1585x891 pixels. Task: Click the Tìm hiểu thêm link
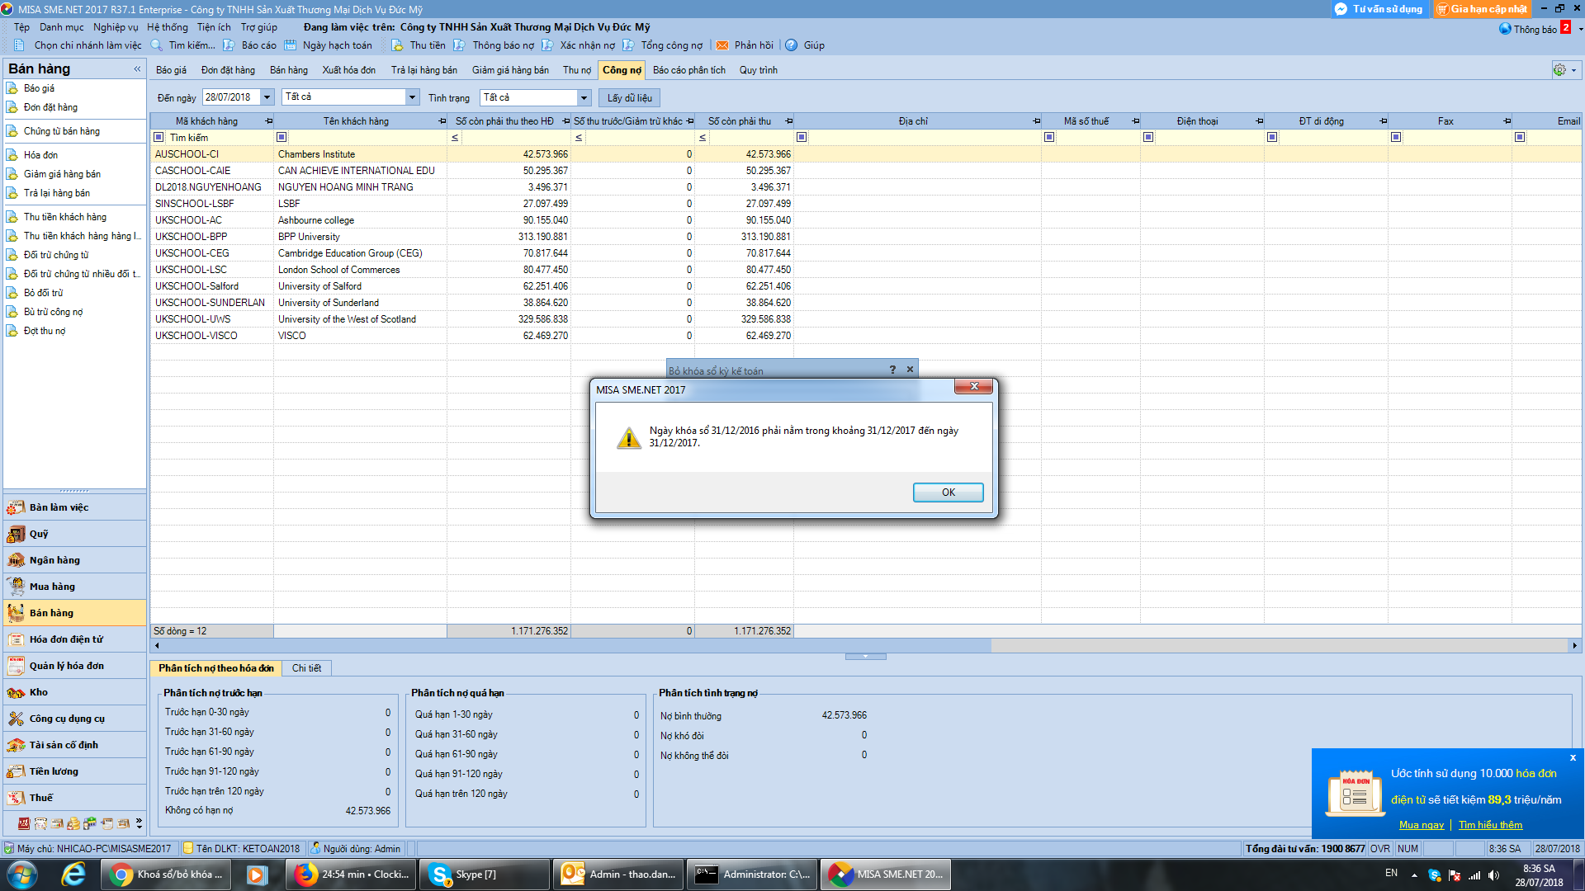(1490, 825)
